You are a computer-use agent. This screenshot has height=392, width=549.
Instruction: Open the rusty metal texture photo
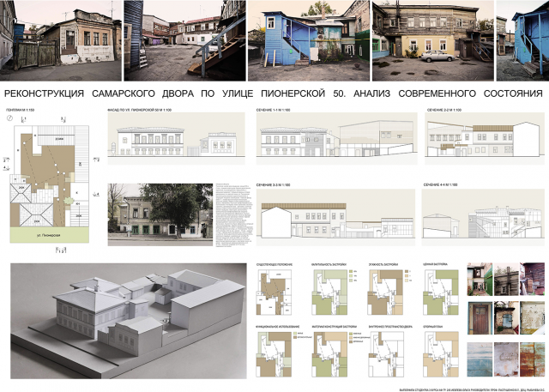tap(533, 359)
